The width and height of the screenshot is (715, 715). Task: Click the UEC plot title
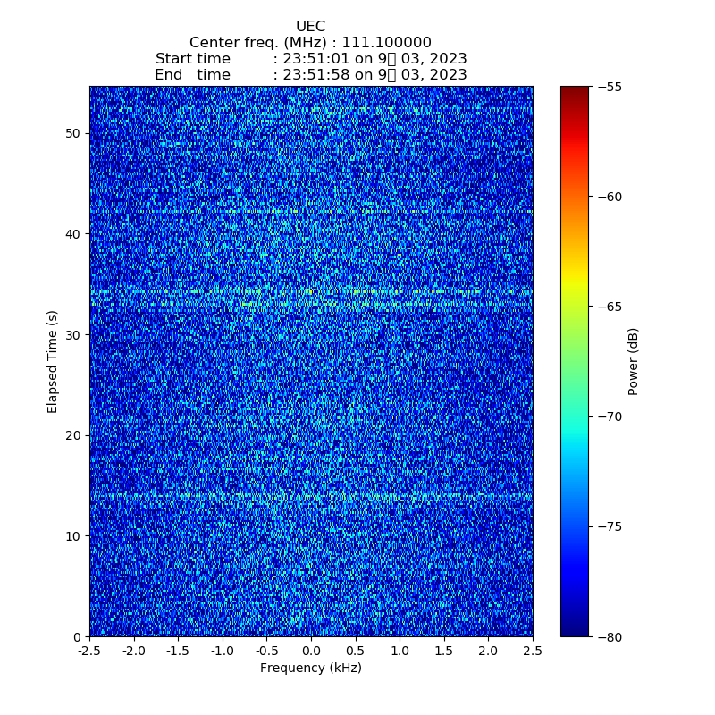pos(310,27)
